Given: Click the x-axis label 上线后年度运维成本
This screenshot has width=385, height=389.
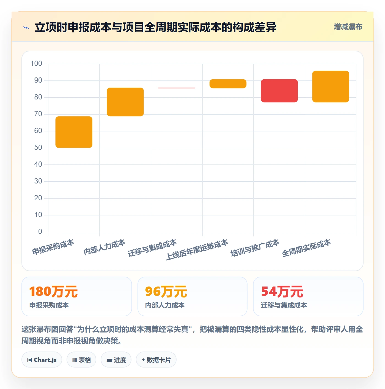Looking at the screenshot, I should point(197,250).
